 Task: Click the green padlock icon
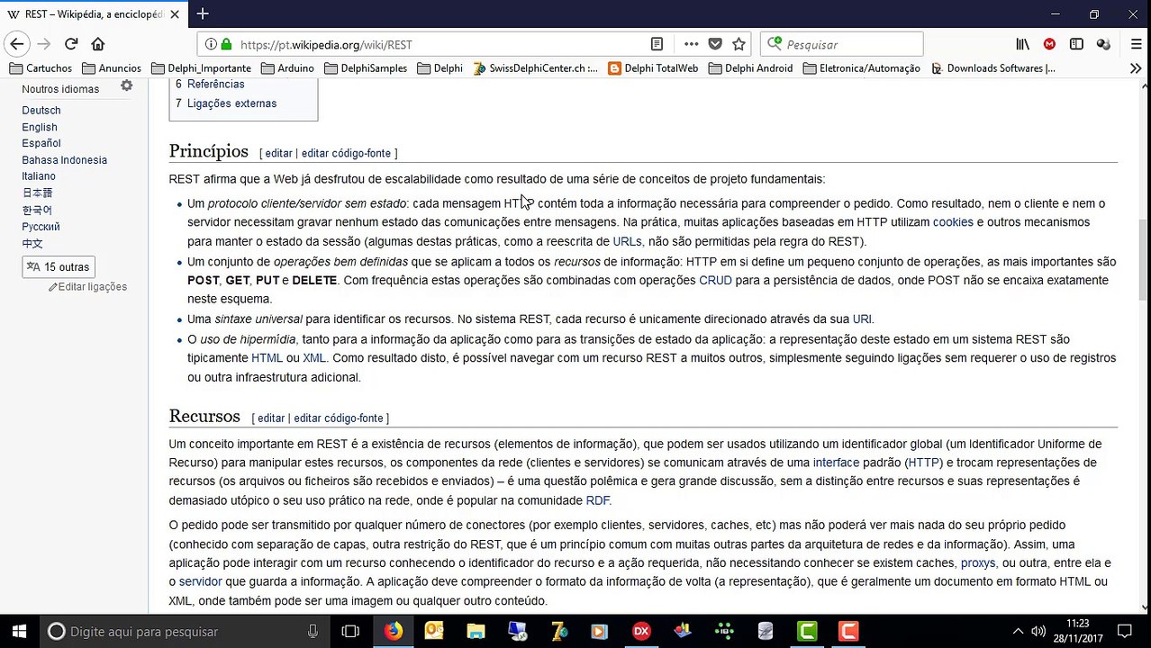tap(226, 44)
